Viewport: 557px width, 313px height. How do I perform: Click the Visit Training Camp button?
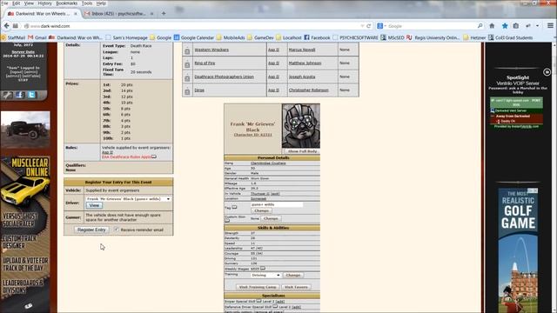click(x=258, y=287)
